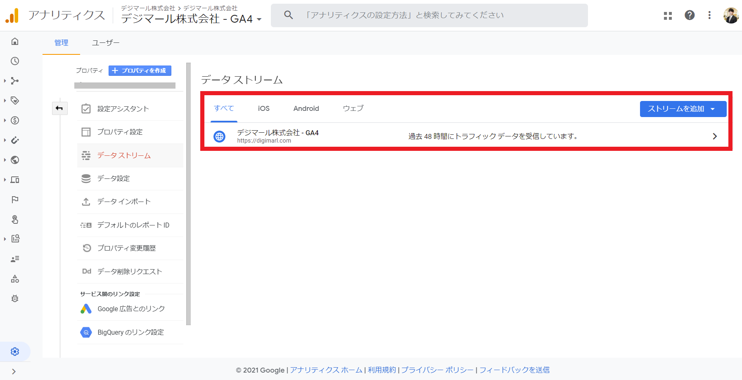Screen dimensions: 742x380
Task: Open the DebugView bug icon
Action: pyautogui.click(x=15, y=298)
